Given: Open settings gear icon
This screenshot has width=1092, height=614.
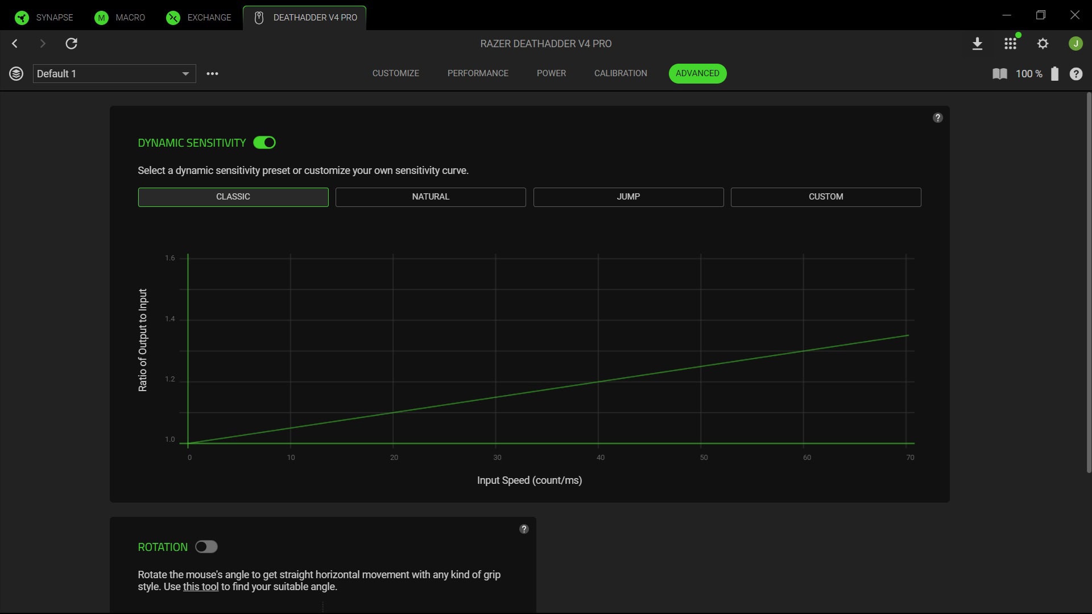Looking at the screenshot, I should tap(1043, 44).
